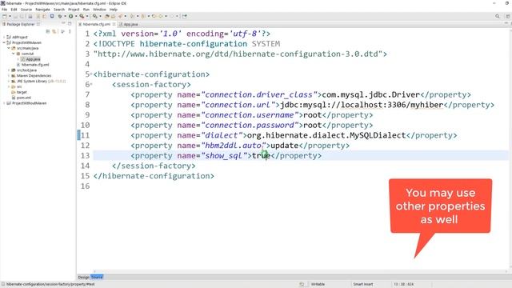Close the hibernate.cfg.xml tab

pos(114,25)
